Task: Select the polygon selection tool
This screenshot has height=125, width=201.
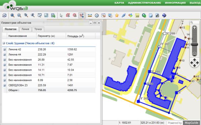Action: pos(68,15)
